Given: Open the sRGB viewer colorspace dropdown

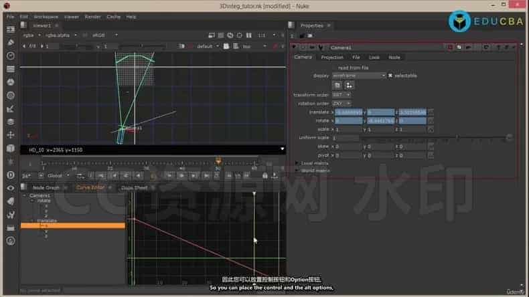Looking at the screenshot, I should pos(104,35).
